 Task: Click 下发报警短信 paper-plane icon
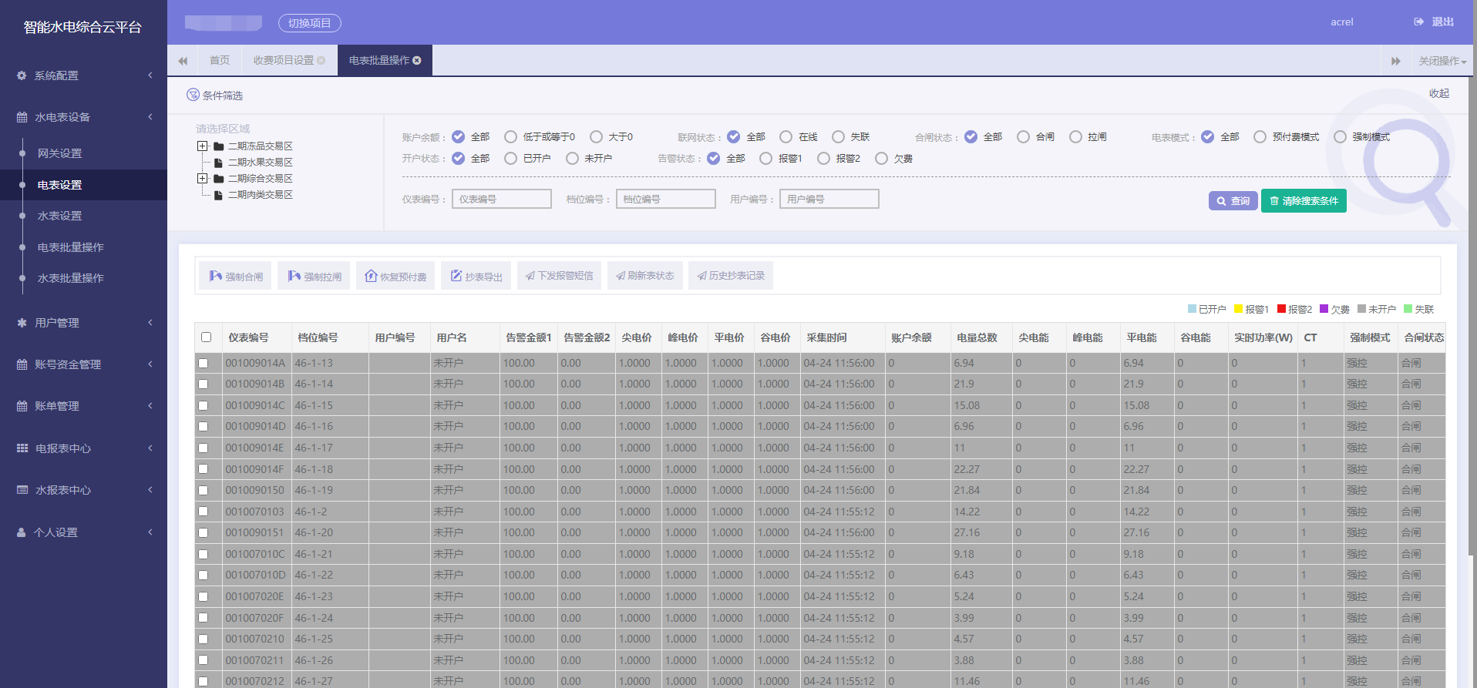click(x=530, y=276)
